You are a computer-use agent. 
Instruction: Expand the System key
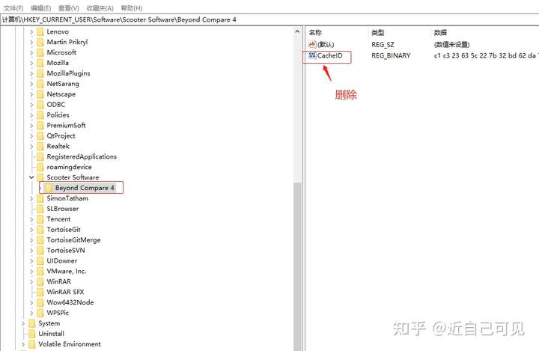click(x=23, y=323)
